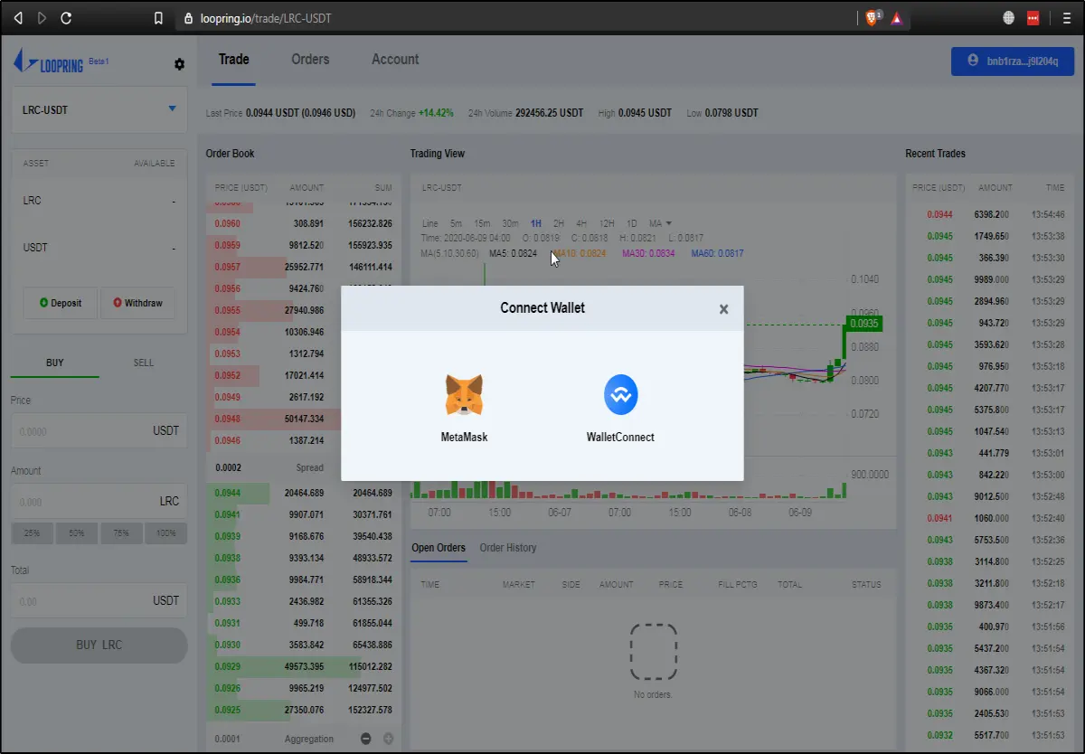Viewport: 1085px width, 754px height.
Task: Select the BUY tab
Action: point(55,363)
